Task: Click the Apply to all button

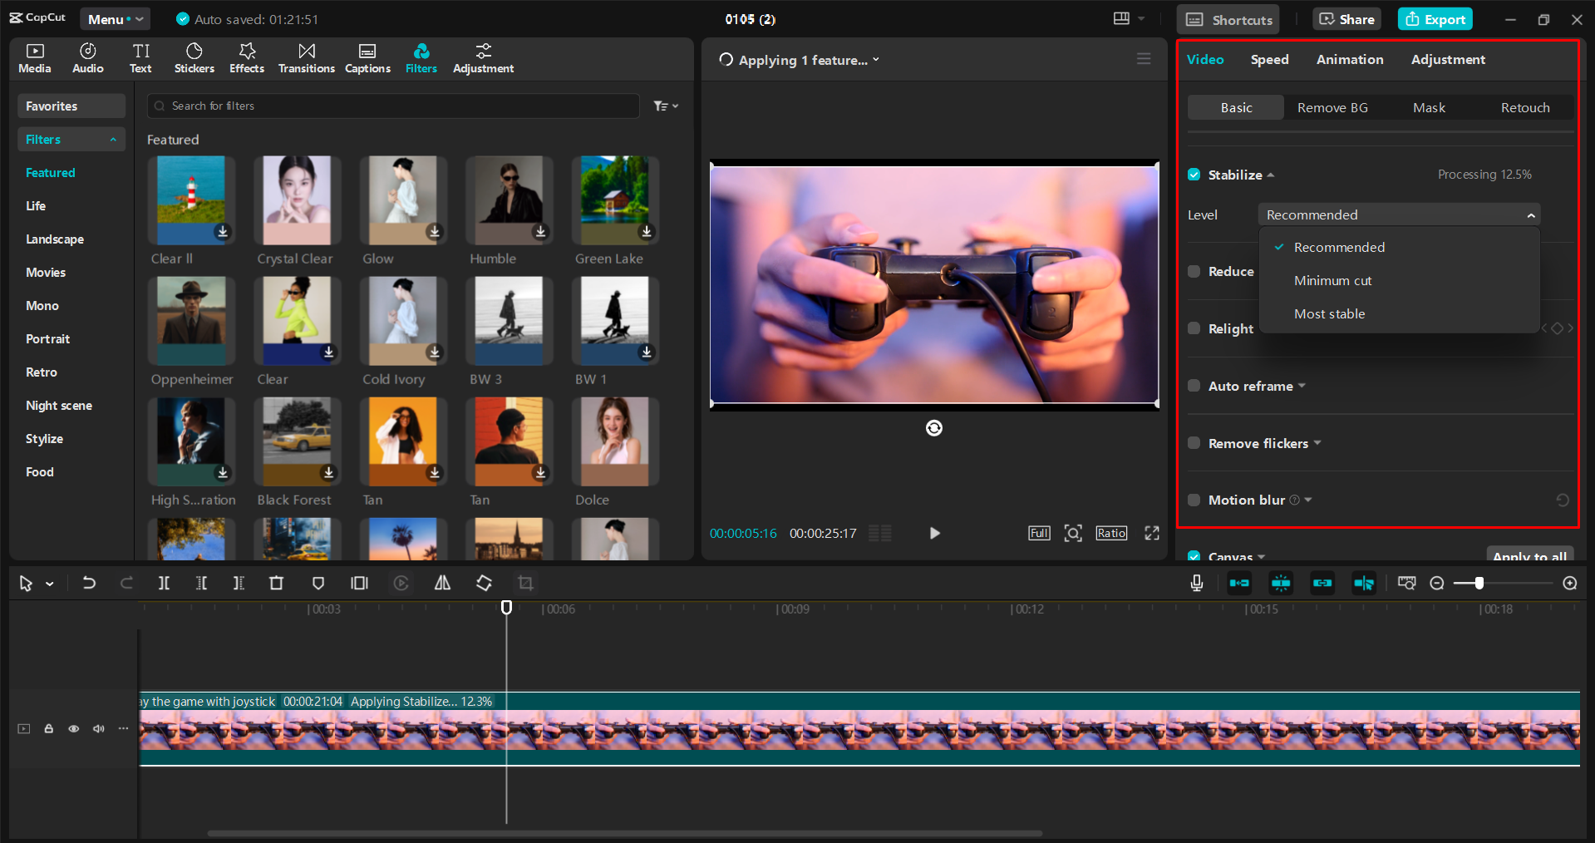Action: [1530, 555]
